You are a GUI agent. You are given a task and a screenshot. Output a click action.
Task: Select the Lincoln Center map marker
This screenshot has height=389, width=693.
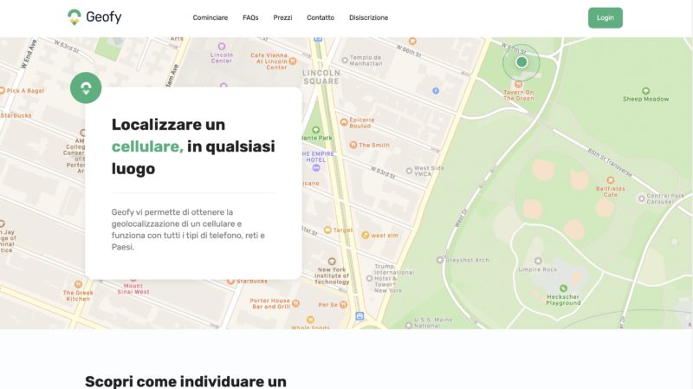[x=222, y=46]
